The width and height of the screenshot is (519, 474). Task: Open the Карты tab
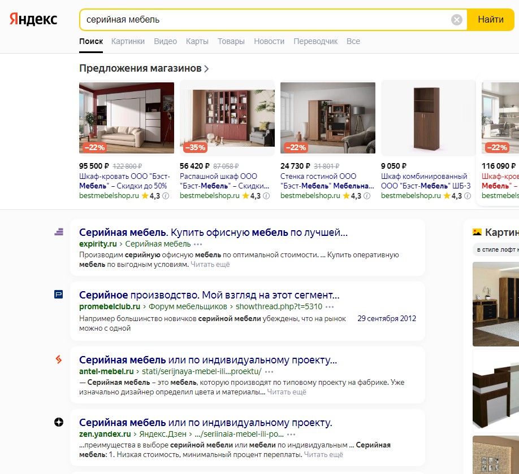click(x=197, y=41)
